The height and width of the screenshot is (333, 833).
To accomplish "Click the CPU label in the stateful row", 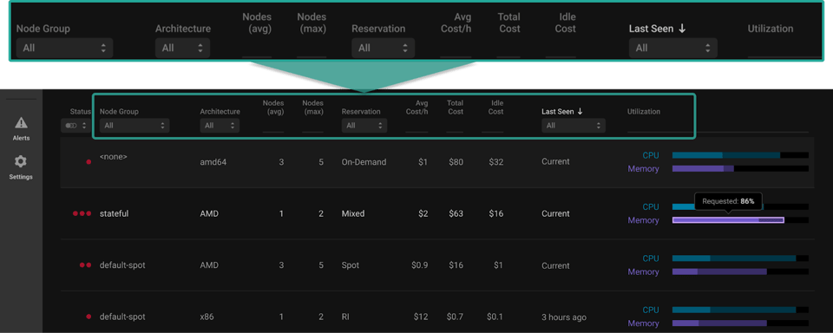I will [x=651, y=206].
